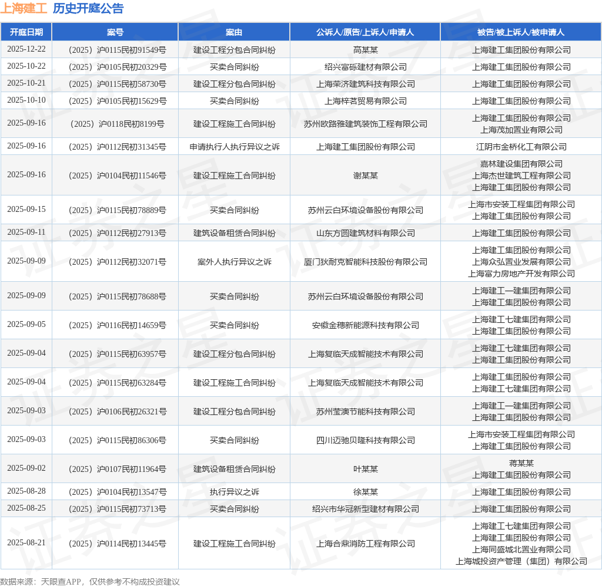Click the date cell '2025-10-10'
Viewport: 602px width, 587px height.
point(26,100)
